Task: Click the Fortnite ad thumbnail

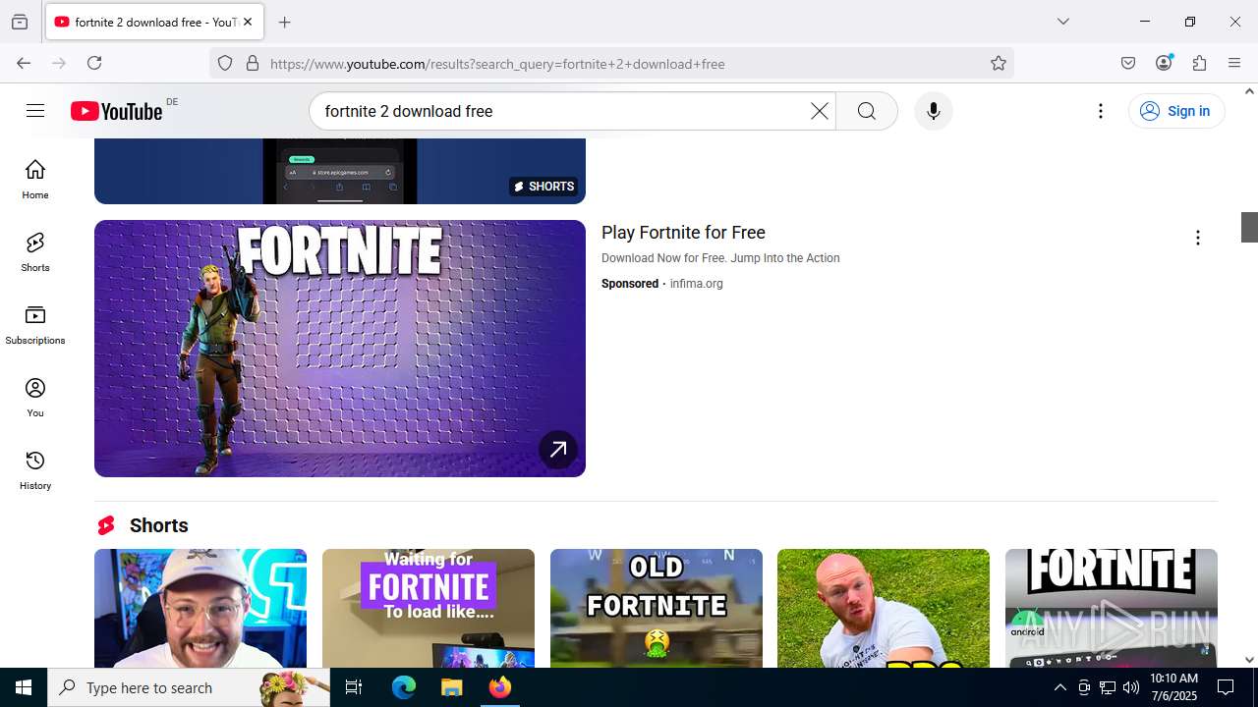Action: click(340, 349)
